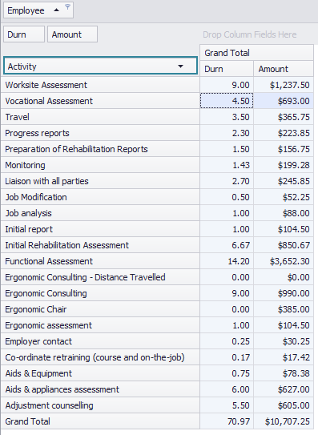Select the Initial report row

tap(100, 229)
